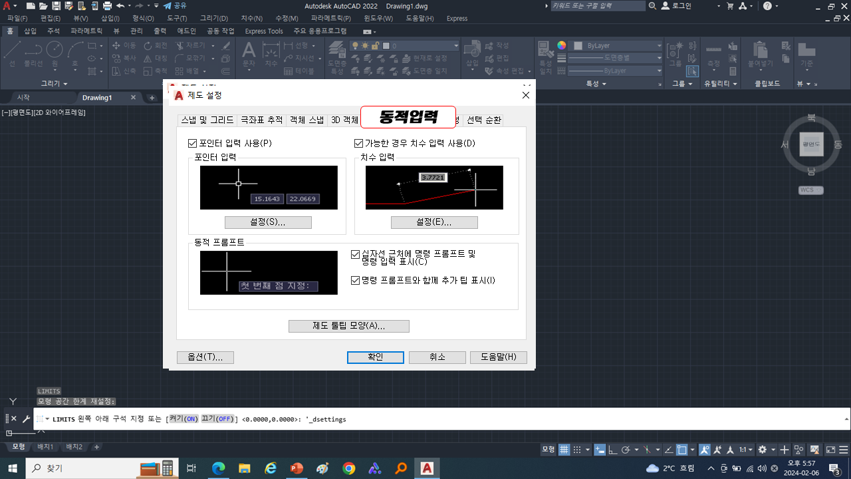
Task: Switch to 선택 순환 tab
Action: tap(483, 120)
